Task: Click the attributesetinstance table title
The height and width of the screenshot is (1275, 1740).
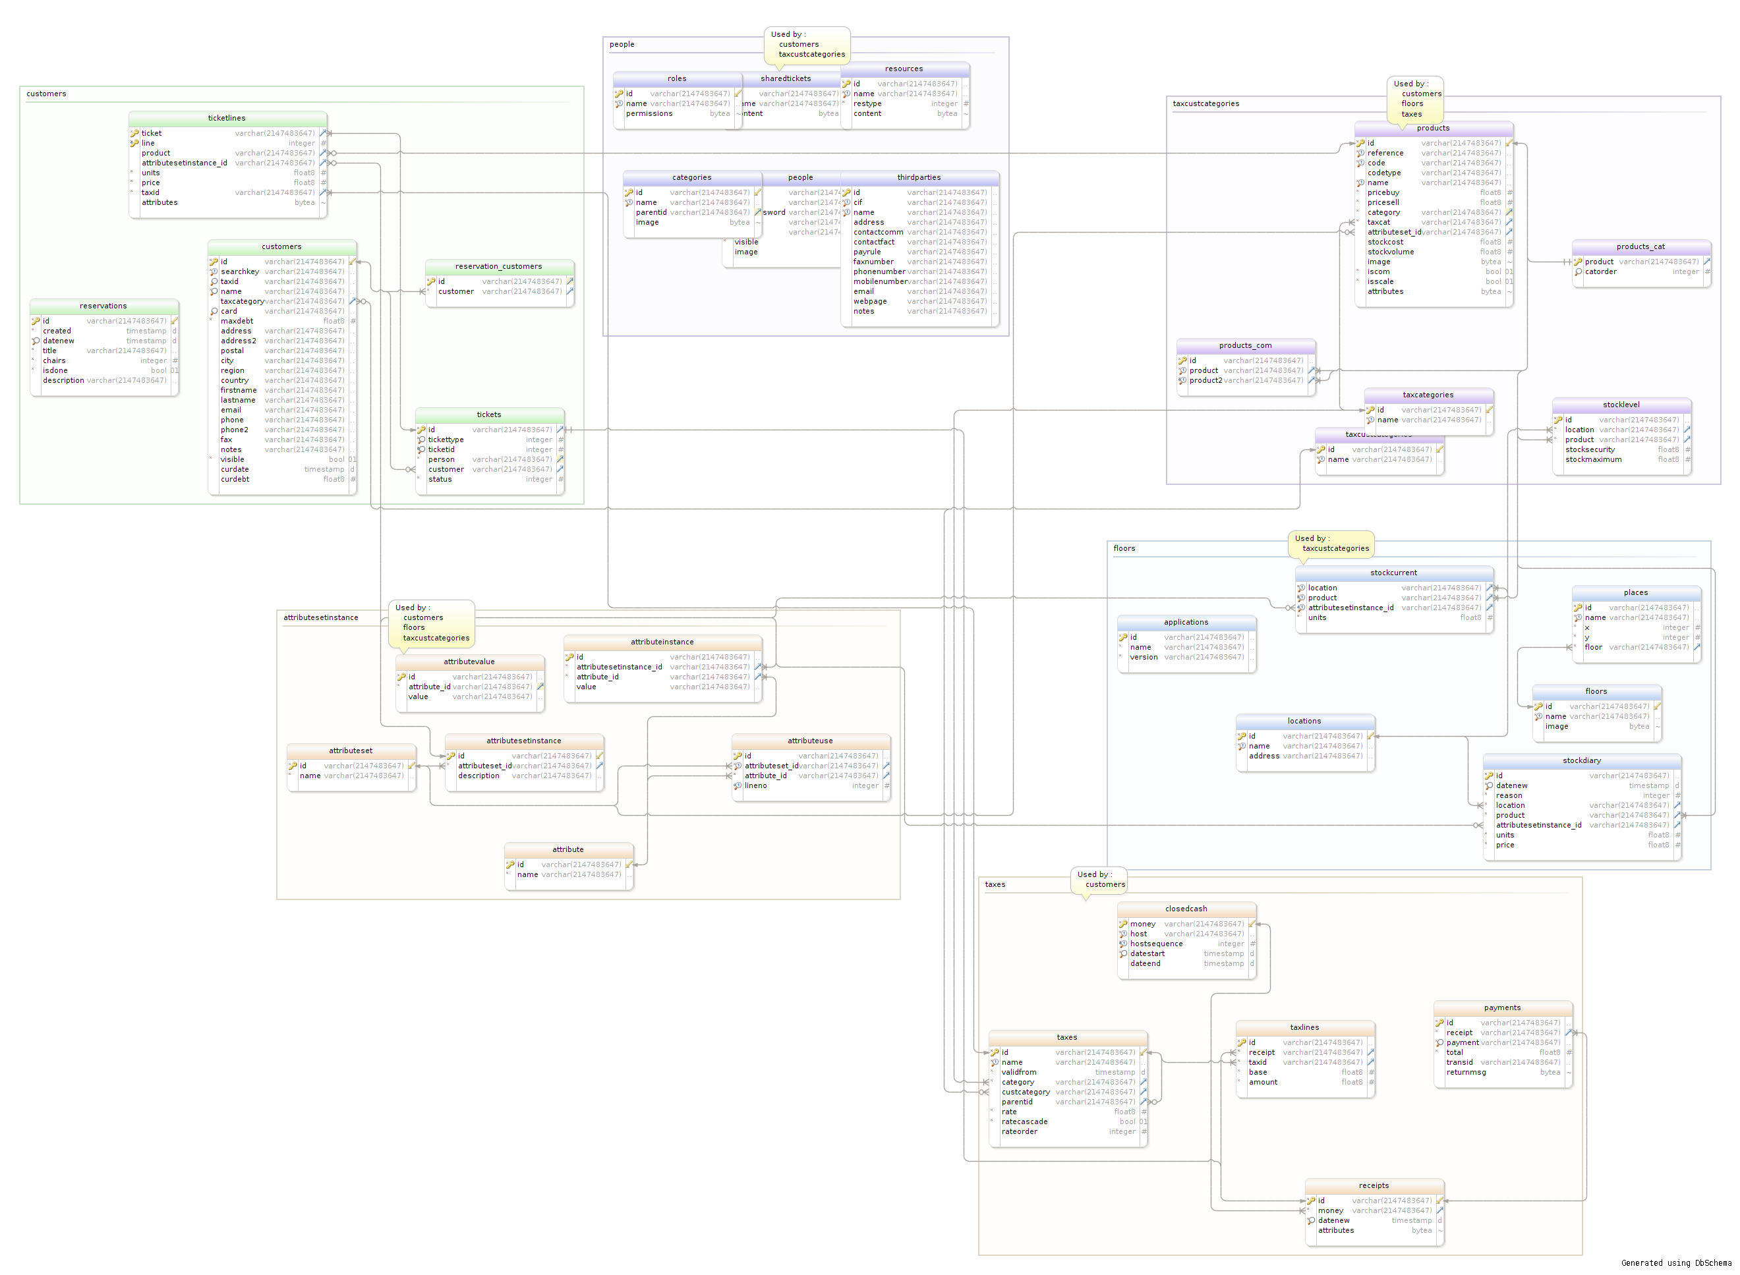Action: [x=524, y=741]
